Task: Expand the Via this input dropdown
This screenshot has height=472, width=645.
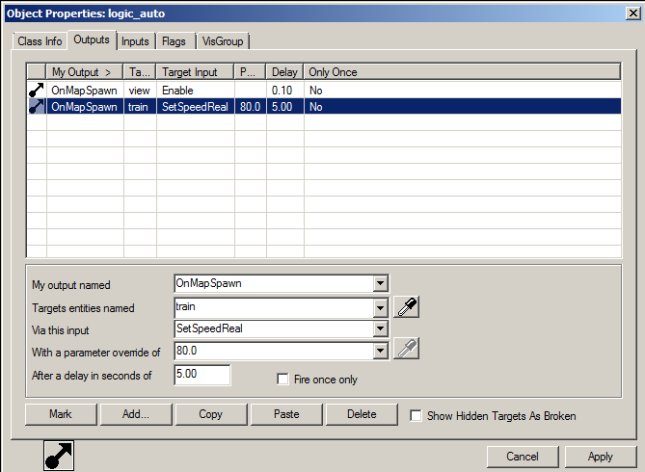Action: (x=380, y=328)
